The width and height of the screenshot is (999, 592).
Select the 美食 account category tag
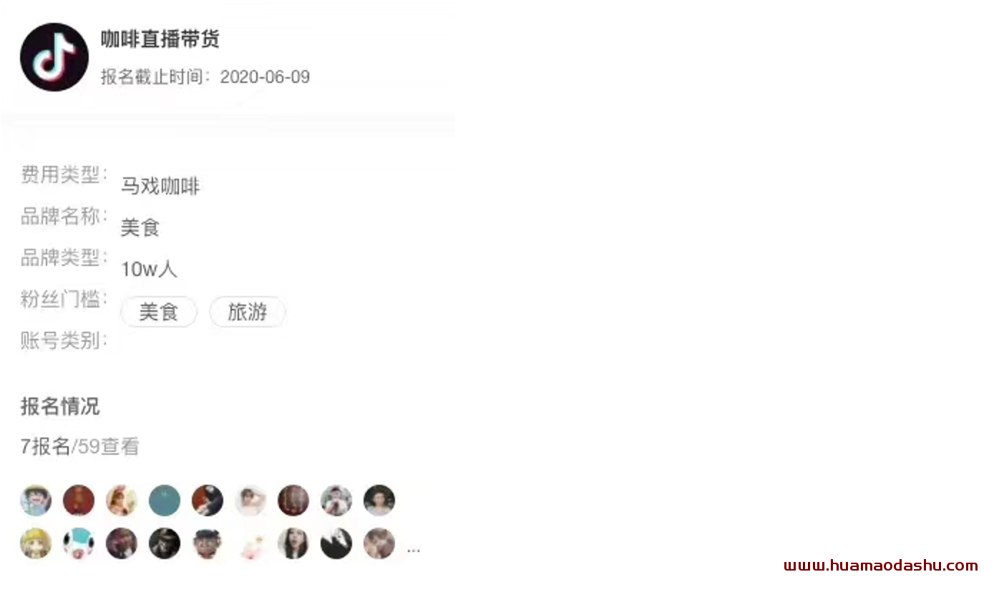[x=158, y=312]
